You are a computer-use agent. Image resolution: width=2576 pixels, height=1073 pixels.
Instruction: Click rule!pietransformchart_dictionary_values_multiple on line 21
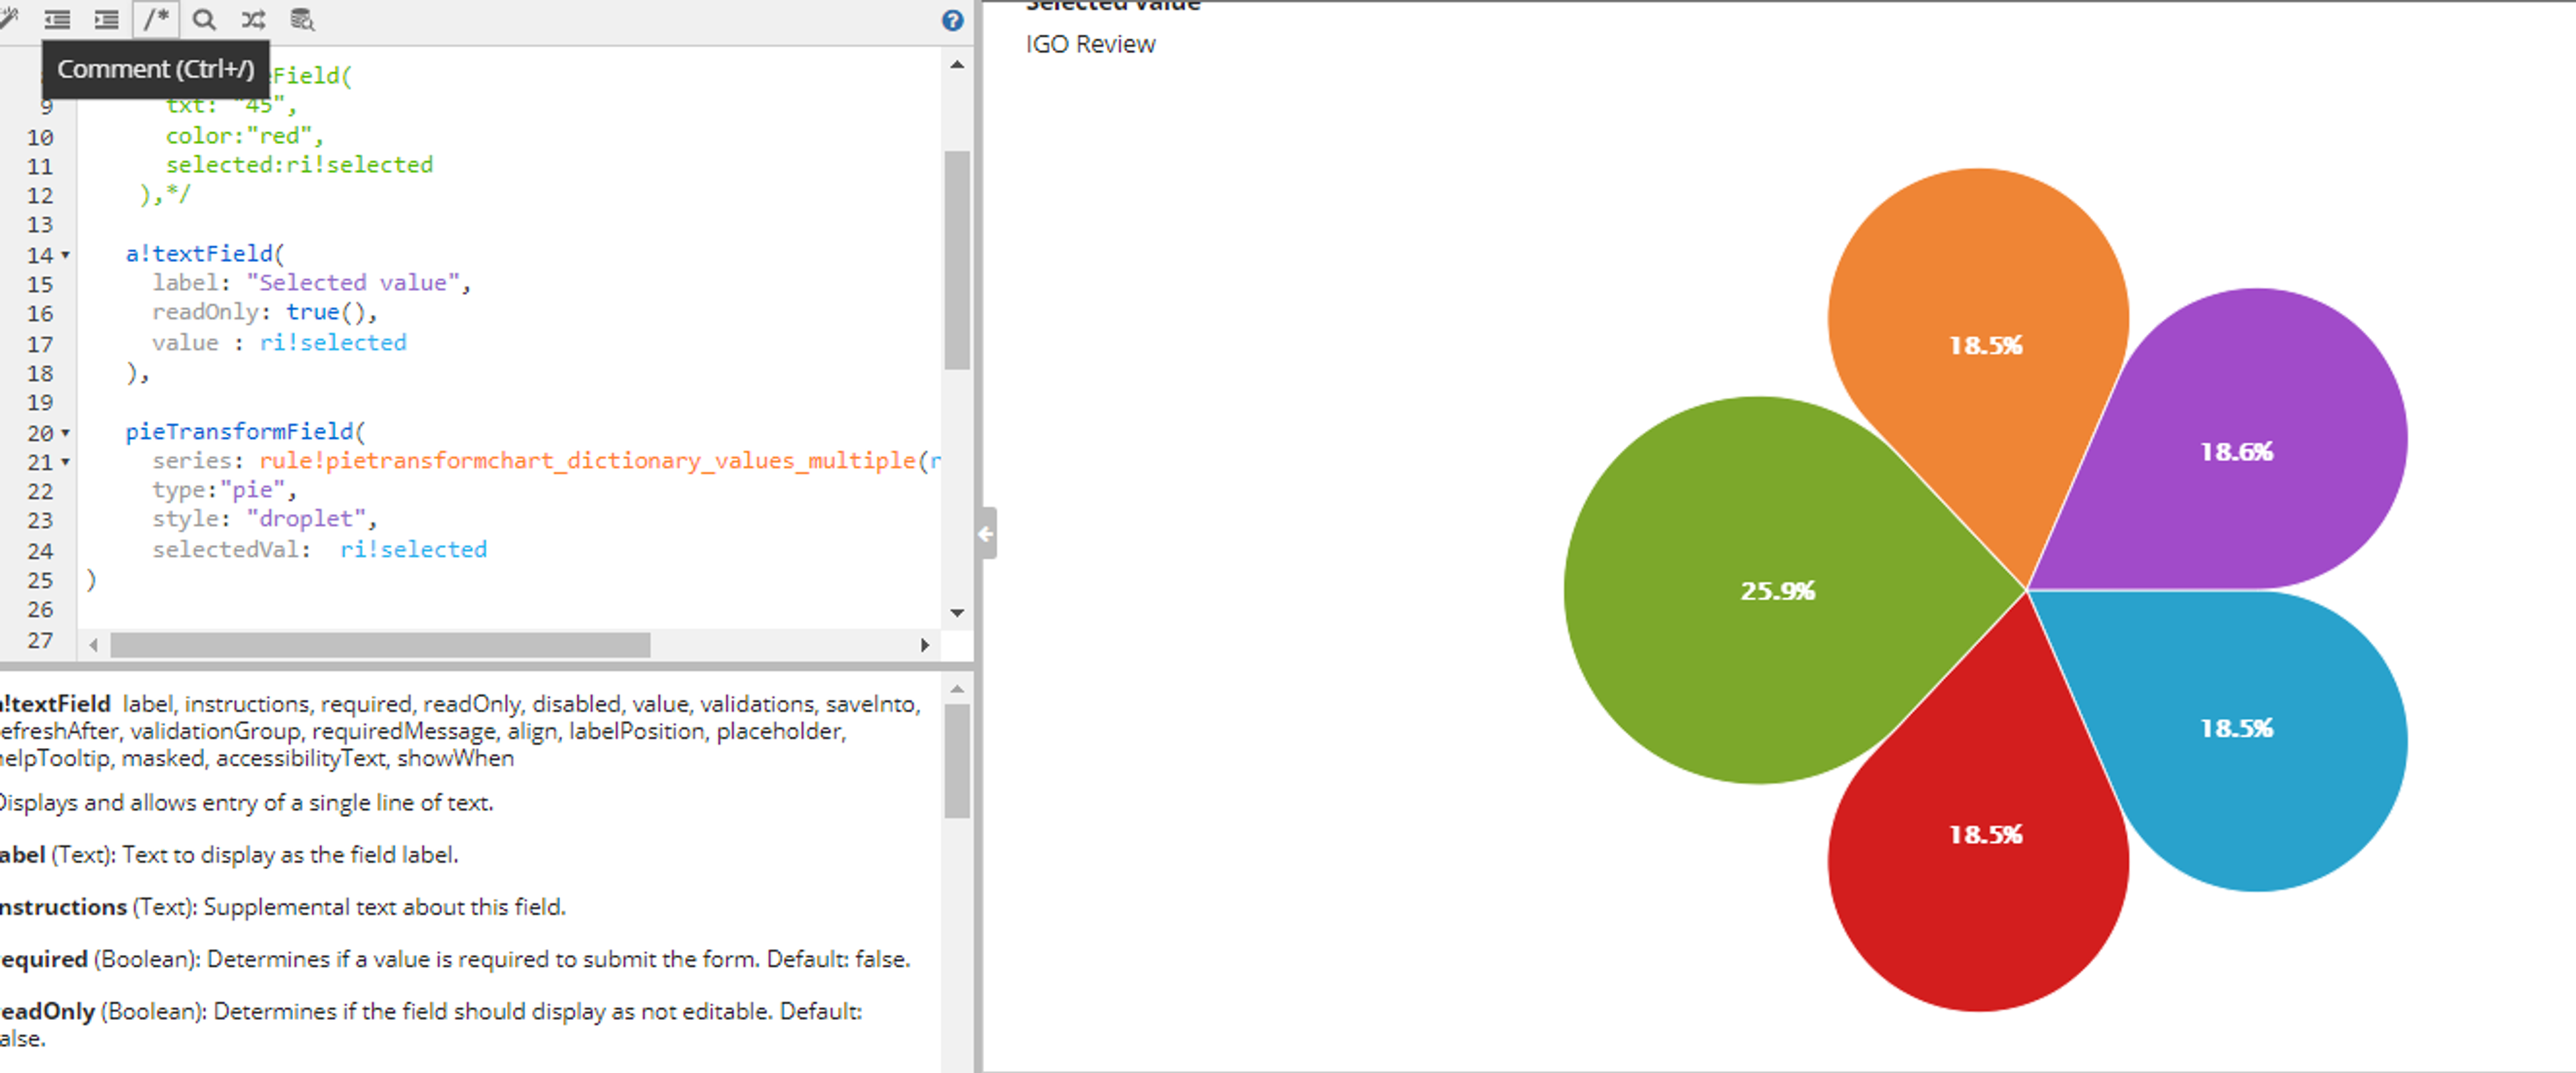coord(587,460)
